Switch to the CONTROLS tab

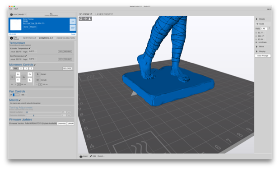click(x=45, y=38)
